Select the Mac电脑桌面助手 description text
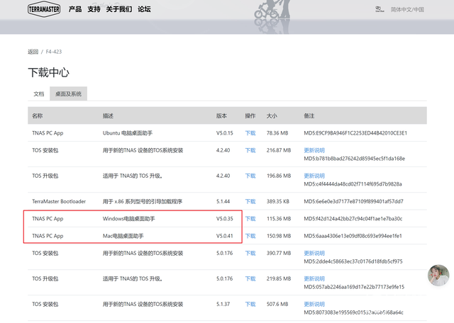454x323 pixels. 123,236
